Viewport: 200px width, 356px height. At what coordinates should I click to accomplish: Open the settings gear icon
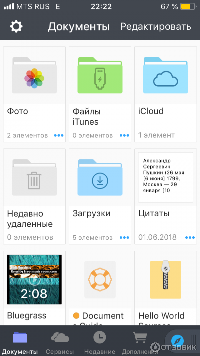click(16, 26)
